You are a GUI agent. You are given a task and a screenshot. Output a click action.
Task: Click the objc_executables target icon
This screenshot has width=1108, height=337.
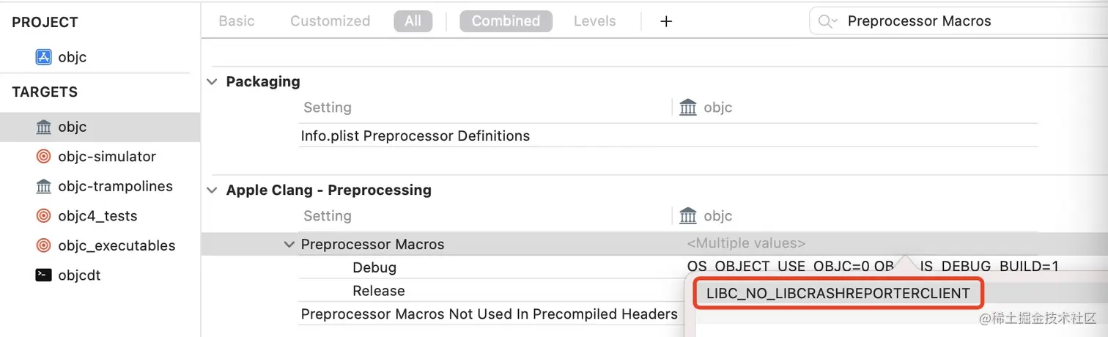44,245
